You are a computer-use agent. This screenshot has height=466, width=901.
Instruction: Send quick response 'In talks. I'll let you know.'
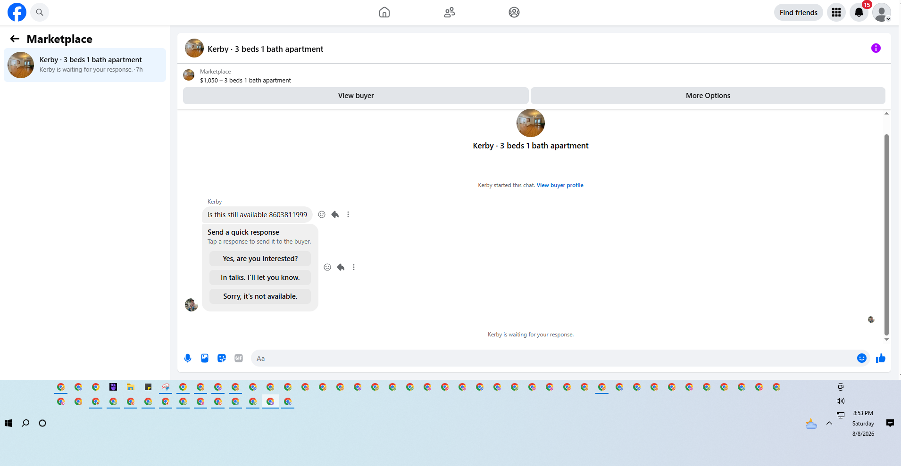[x=260, y=278]
